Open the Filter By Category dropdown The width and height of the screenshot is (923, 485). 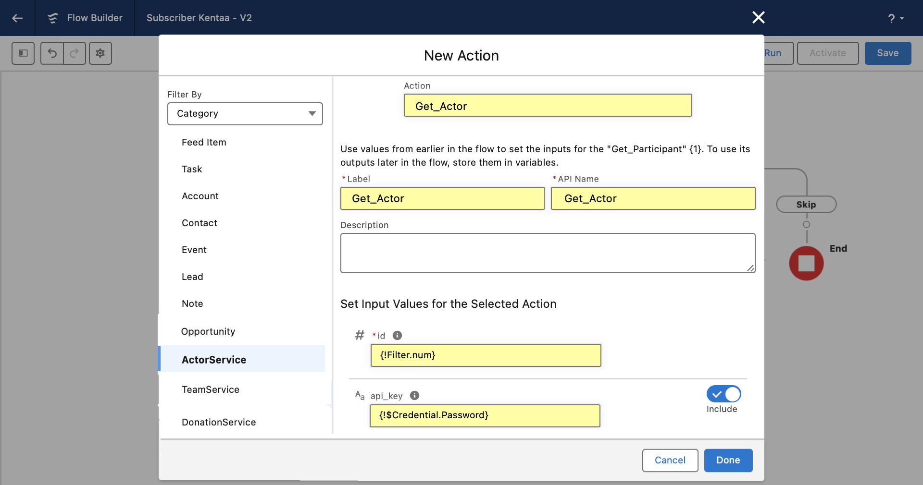pyautogui.click(x=245, y=114)
